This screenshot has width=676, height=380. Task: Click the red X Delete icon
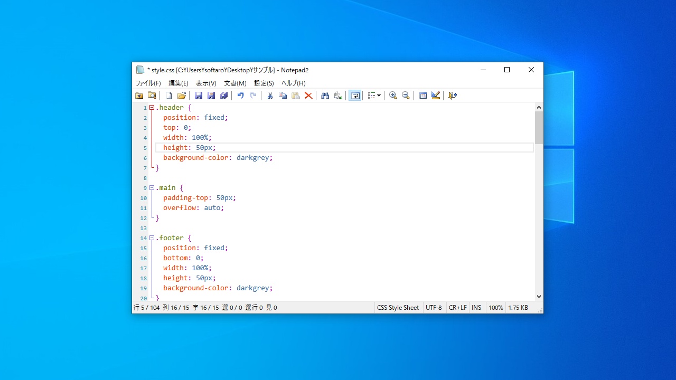point(308,96)
